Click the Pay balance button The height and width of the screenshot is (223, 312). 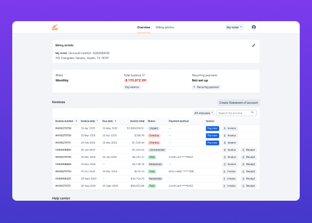click(x=132, y=87)
